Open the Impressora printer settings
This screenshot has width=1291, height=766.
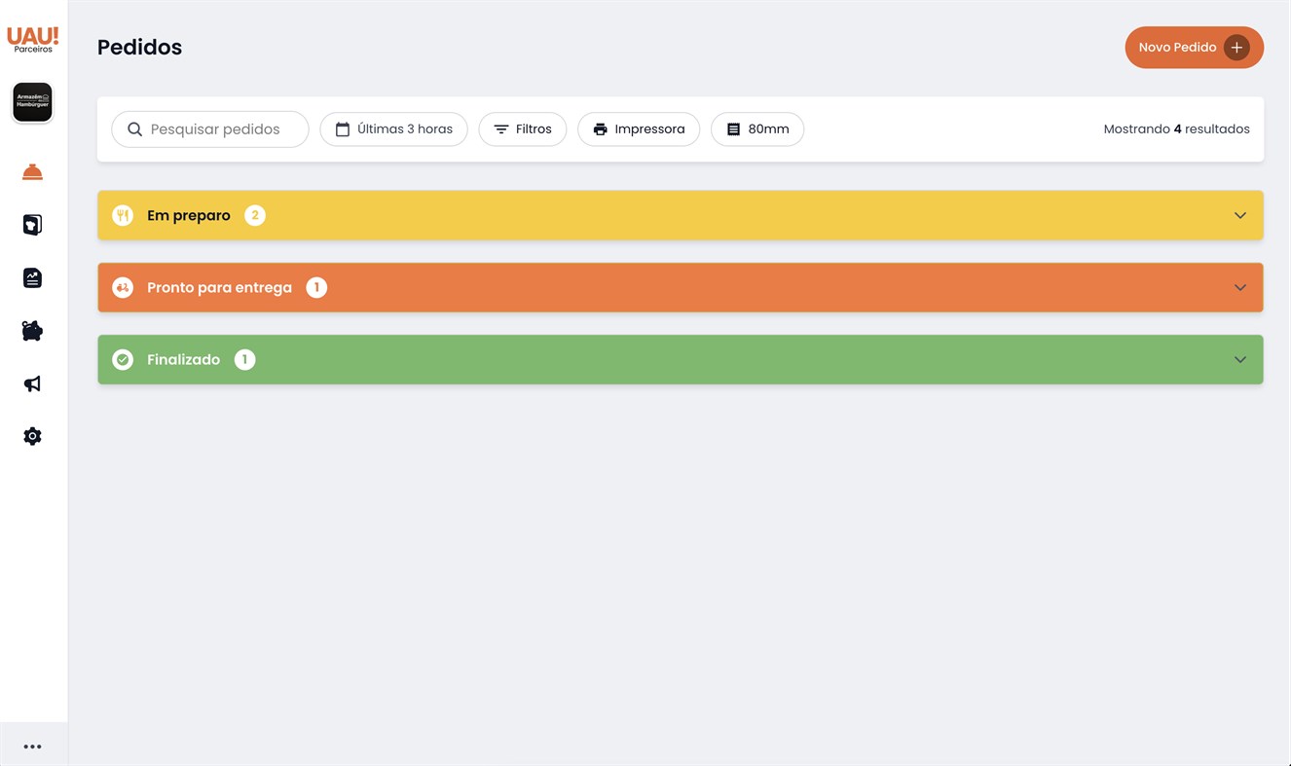[x=639, y=129]
